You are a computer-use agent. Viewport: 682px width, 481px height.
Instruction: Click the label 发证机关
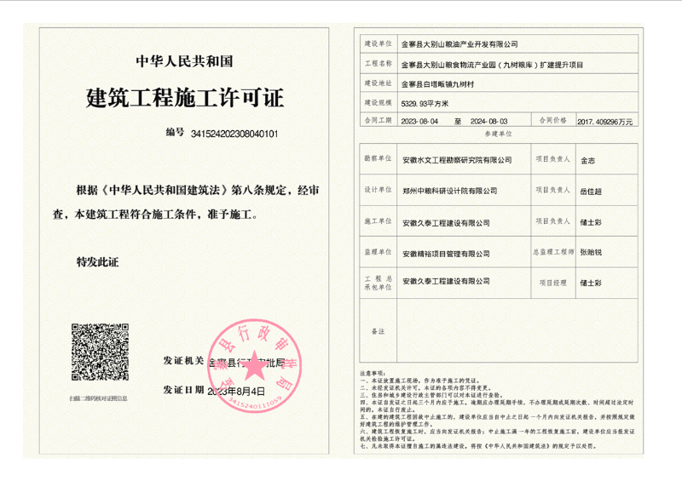[183, 361]
